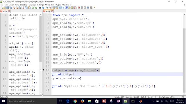186x104 pixels.
Task: Open MATLAB from the taskbar
Action: (140, 101)
